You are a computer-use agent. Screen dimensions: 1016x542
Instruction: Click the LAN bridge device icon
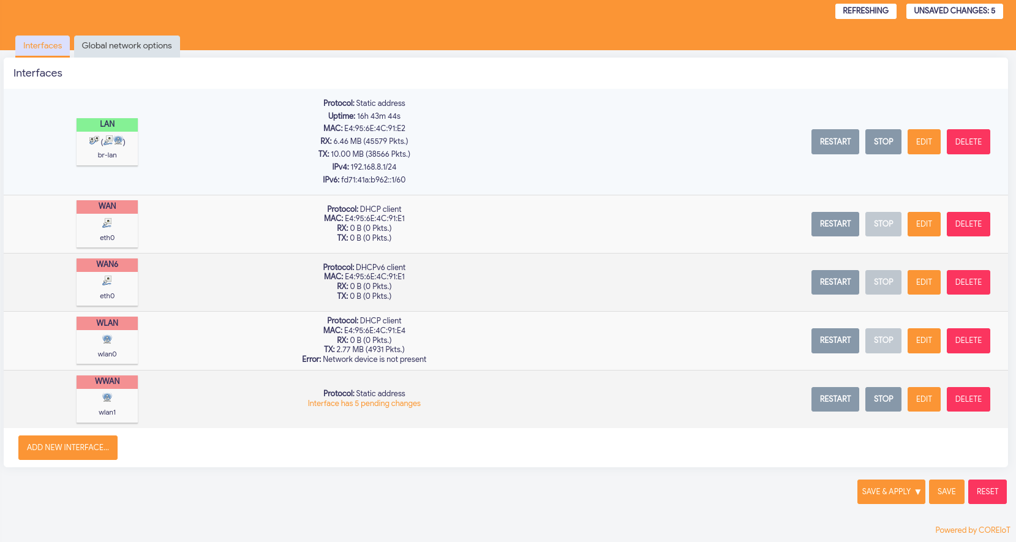(94, 141)
